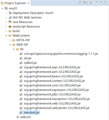Click the jstl.jar file icon

click(21, 58)
